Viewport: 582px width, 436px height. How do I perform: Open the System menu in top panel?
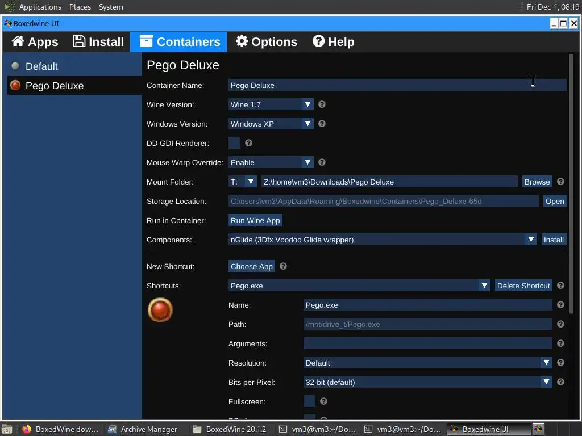(x=111, y=7)
